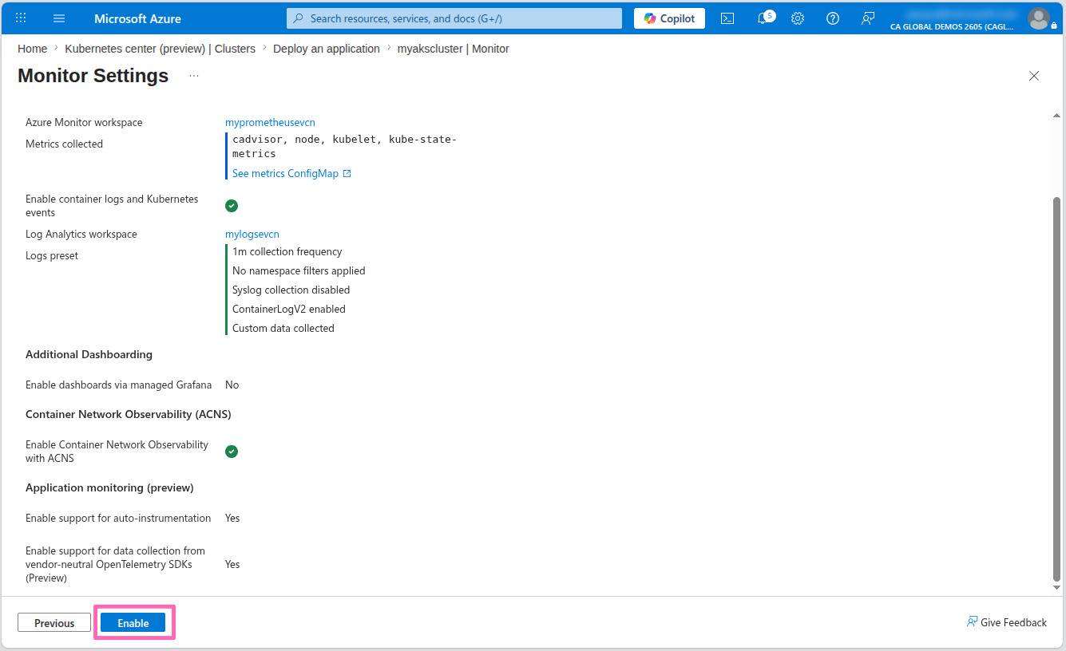Click the Give Feedback icon at bottom
The height and width of the screenshot is (651, 1066).
click(x=972, y=622)
